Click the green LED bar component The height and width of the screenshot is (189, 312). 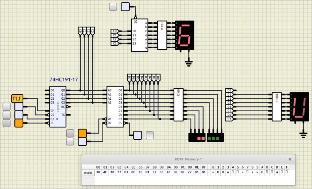pyautogui.click(x=215, y=137)
